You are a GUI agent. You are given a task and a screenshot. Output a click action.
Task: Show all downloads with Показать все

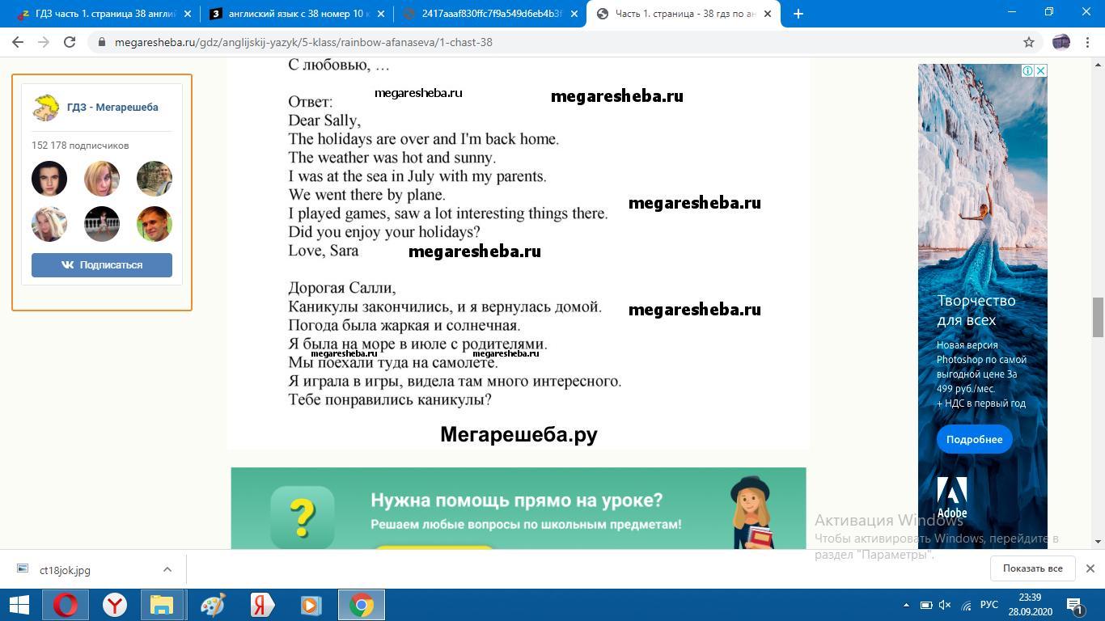[x=1032, y=568]
